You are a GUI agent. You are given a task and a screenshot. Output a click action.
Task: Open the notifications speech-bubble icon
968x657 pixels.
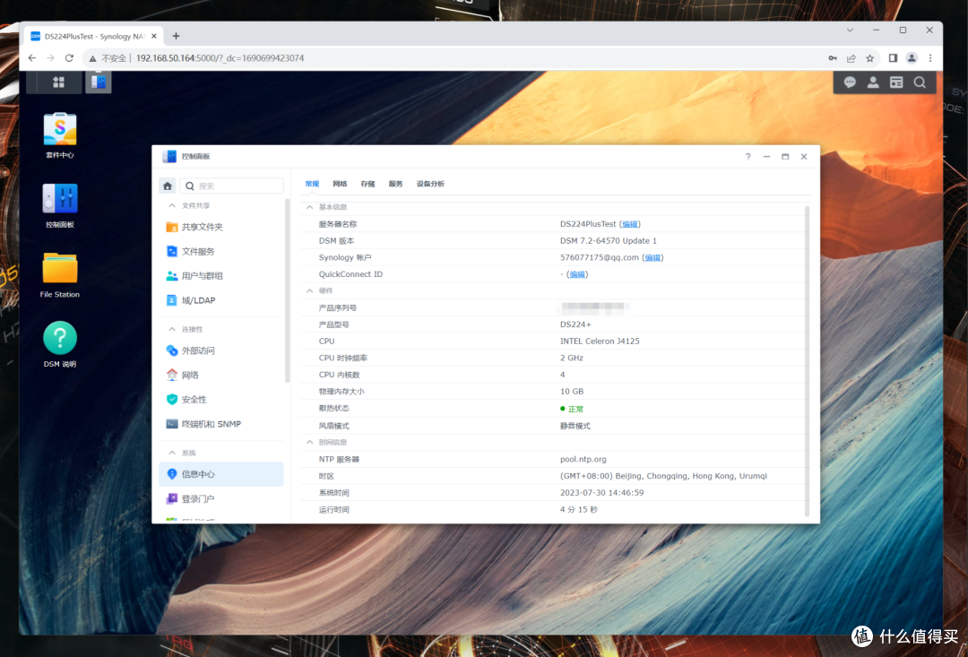point(848,82)
